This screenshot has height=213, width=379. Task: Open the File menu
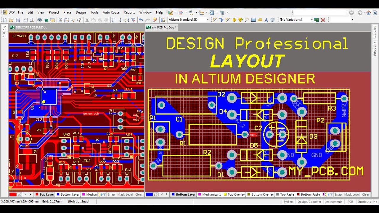pos(20,12)
